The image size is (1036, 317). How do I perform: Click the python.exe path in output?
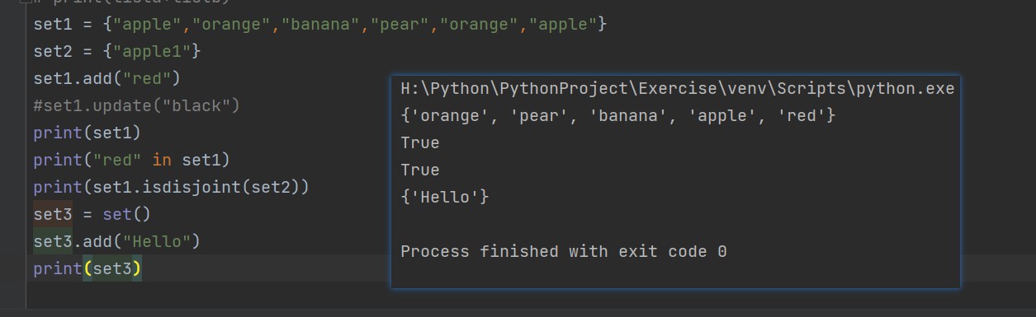pos(678,88)
